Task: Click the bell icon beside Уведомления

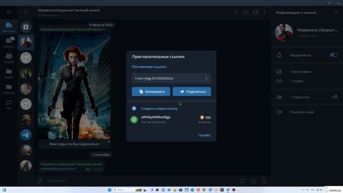Action: [279, 55]
